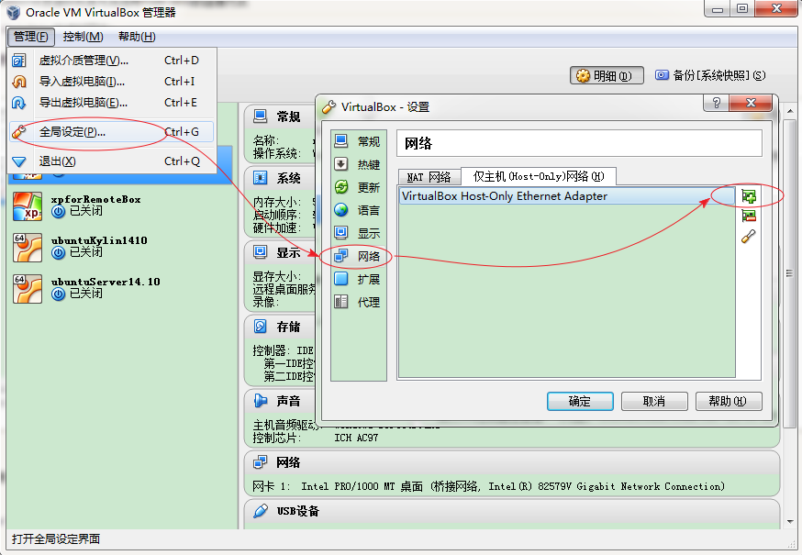Choose 退出(X) menu entry
This screenshot has width=802, height=555.
(x=113, y=161)
